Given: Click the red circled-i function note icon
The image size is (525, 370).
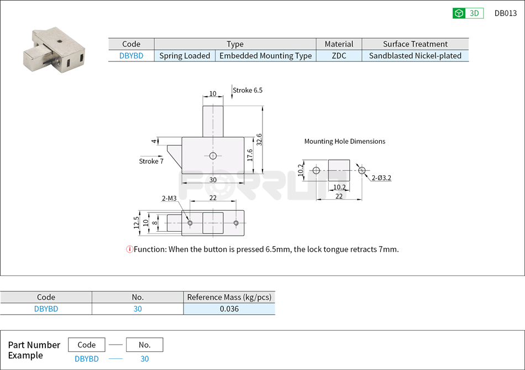Looking at the screenshot, I should click(x=129, y=249).
